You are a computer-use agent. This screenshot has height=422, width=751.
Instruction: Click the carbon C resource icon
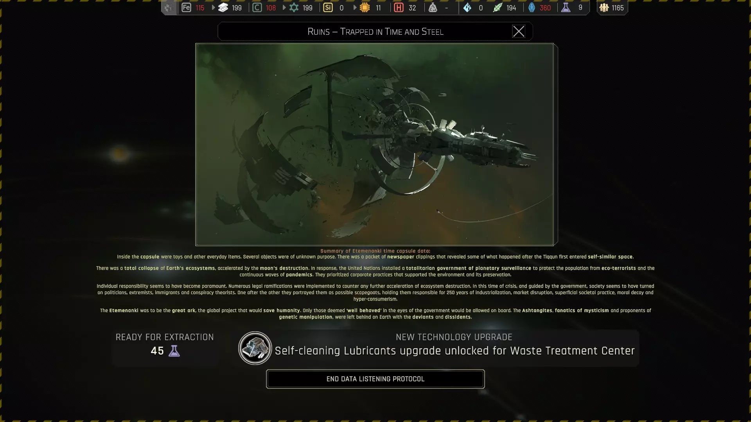257,7
